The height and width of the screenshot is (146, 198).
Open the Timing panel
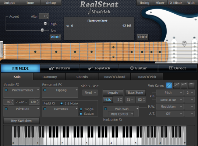[x=144, y=3]
